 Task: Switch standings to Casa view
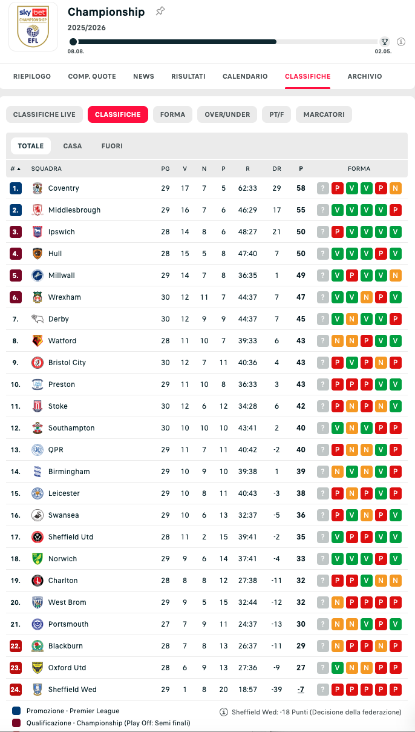pos(73,146)
